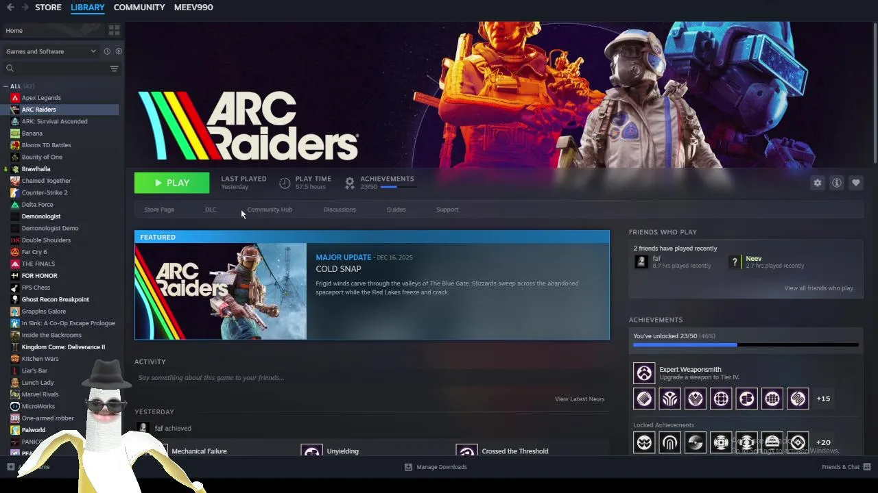Select THE FINALS in the game list

[x=38, y=264]
